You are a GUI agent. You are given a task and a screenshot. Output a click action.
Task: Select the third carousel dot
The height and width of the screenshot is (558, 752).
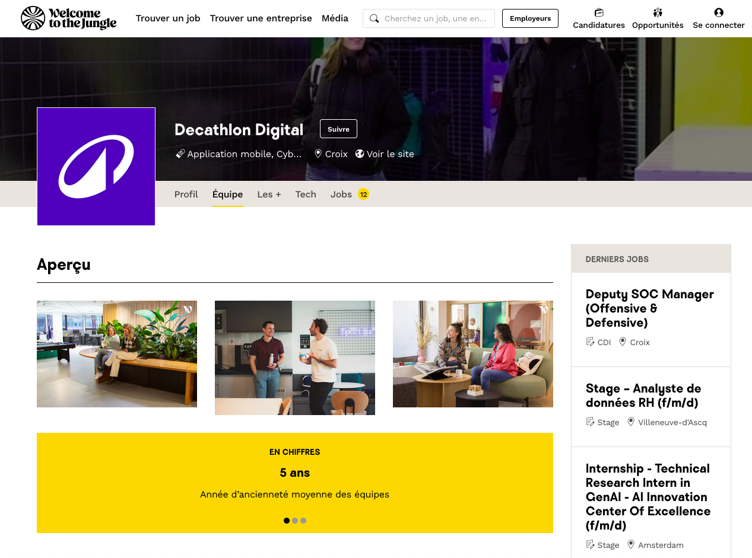303,521
